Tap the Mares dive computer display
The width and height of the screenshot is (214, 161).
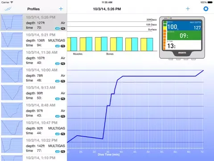pos(182,38)
